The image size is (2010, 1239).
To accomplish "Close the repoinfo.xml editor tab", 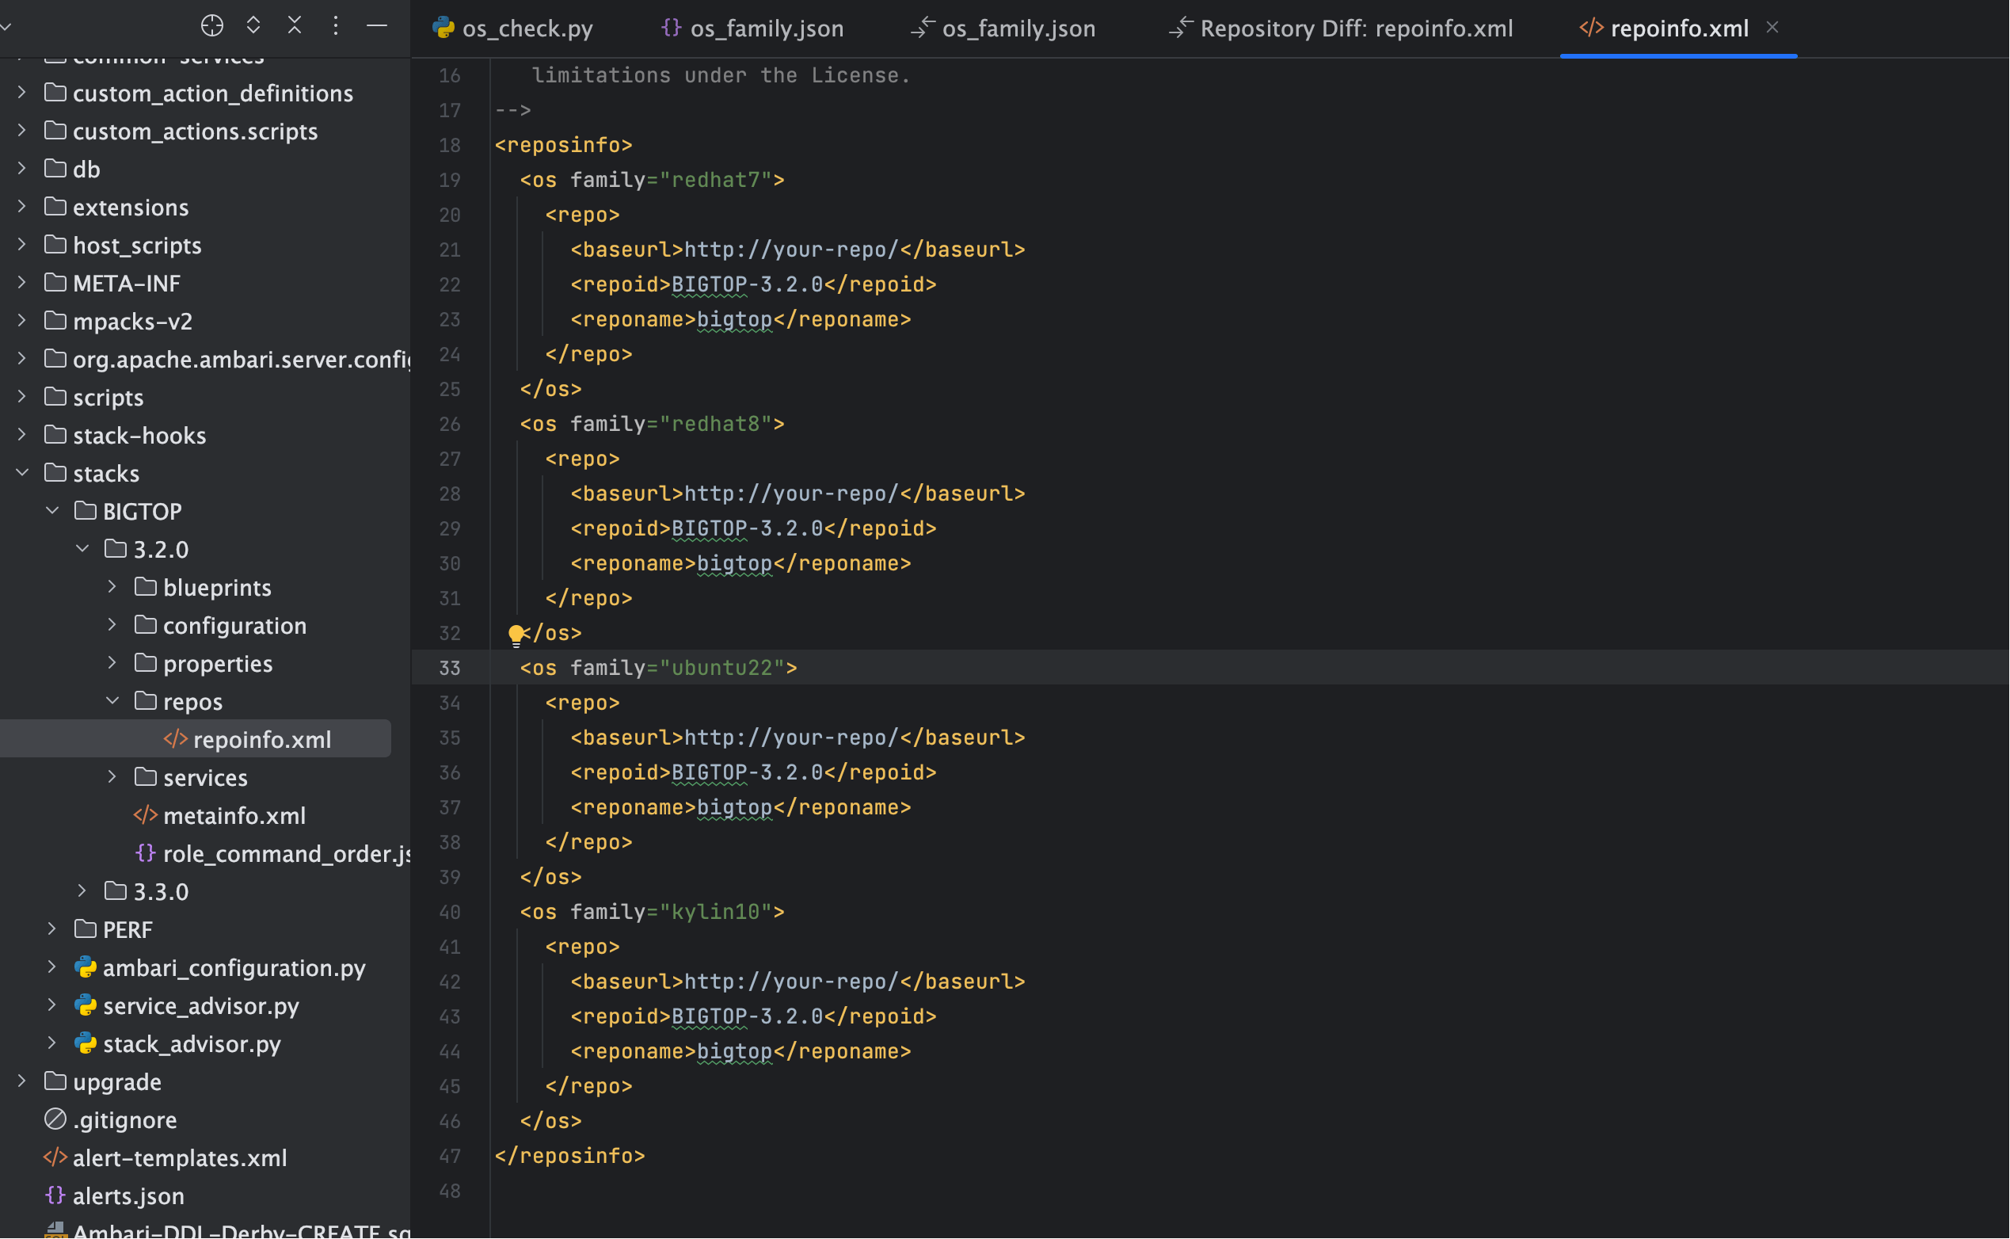I will coord(1772,28).
